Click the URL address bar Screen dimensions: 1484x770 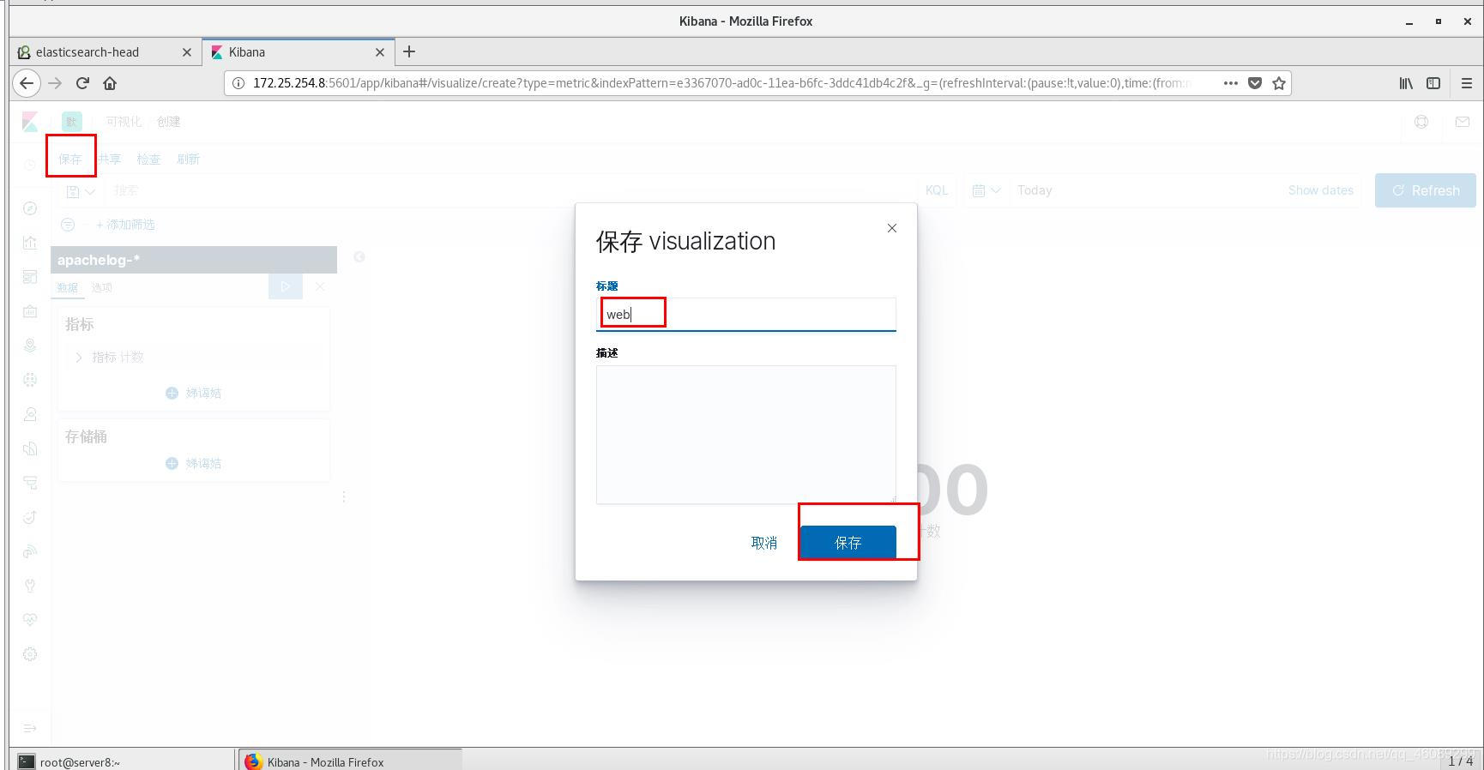[x=721, y=83]
